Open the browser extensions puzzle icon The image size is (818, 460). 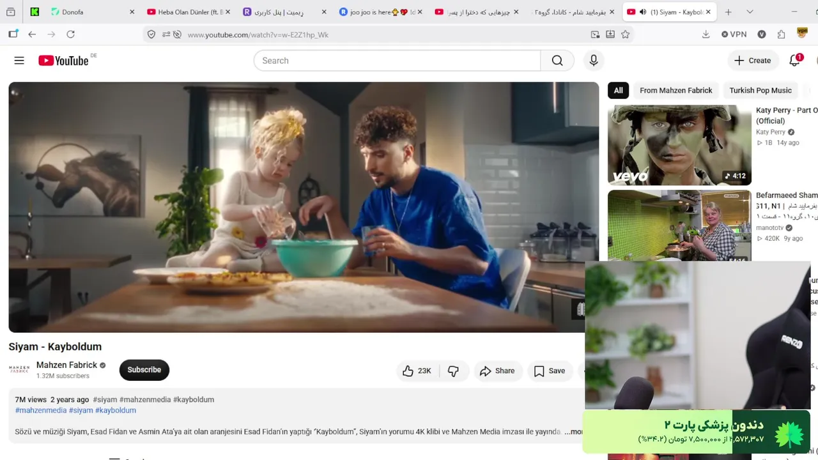(x=781, y=34)
